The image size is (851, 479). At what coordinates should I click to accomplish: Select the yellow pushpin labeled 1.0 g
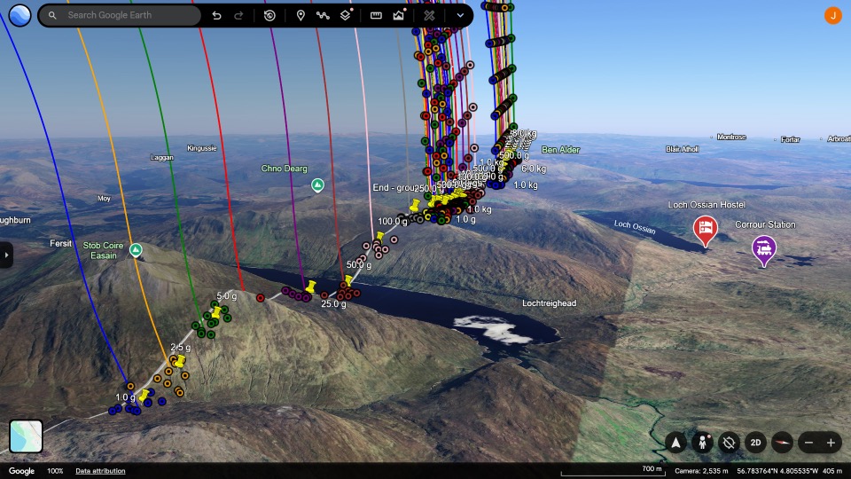(x=144, y=395)
